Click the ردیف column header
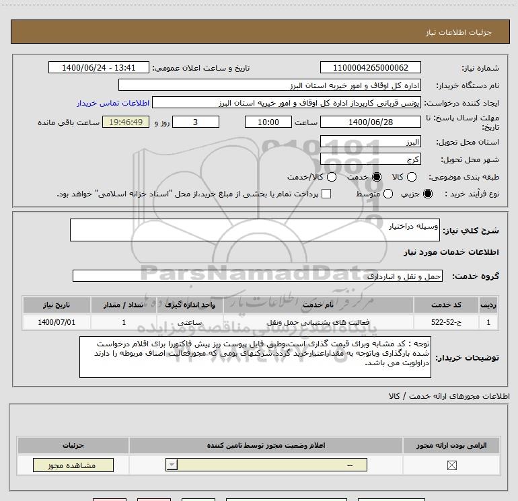Screen dimensions: 518x501 488,305
